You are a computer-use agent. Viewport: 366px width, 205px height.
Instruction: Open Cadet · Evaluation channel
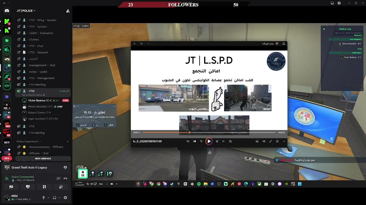point(43,33)
